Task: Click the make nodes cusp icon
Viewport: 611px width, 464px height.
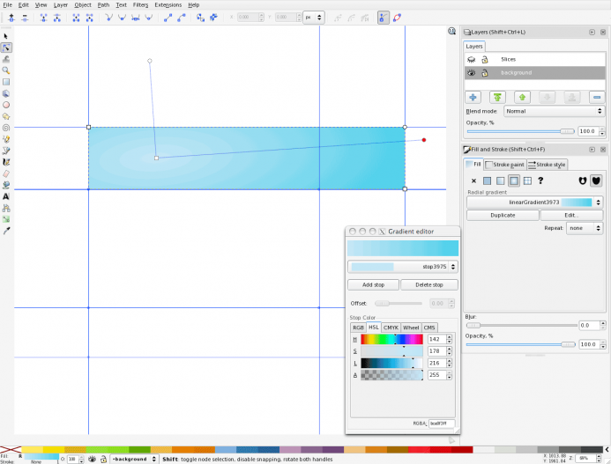Action: (x=108, y=18)
